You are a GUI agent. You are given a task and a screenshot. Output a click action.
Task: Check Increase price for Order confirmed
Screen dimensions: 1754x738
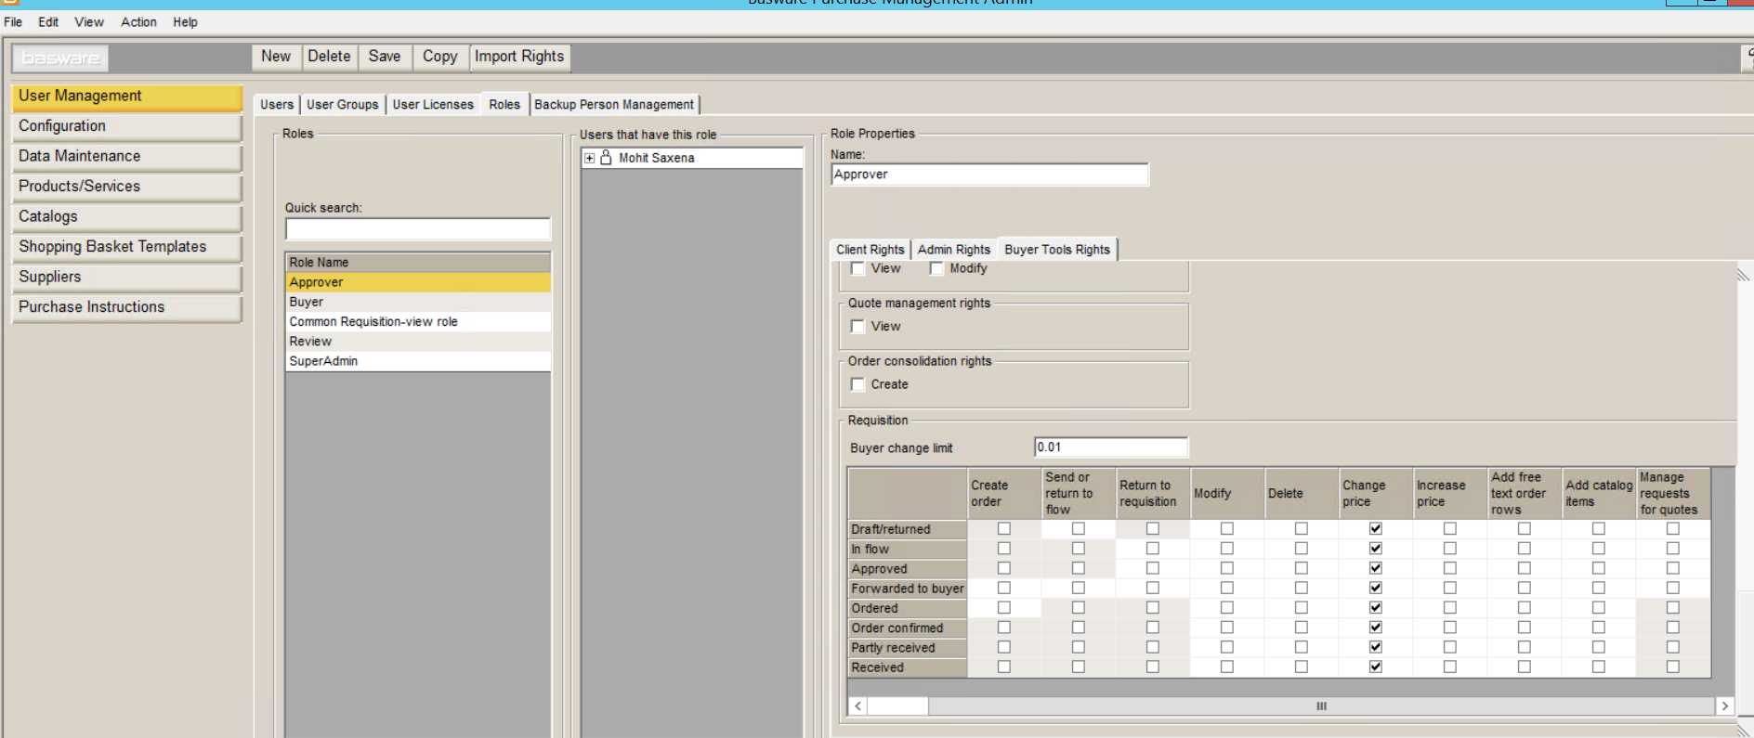pyautogui.click(x=1450, y=628)
